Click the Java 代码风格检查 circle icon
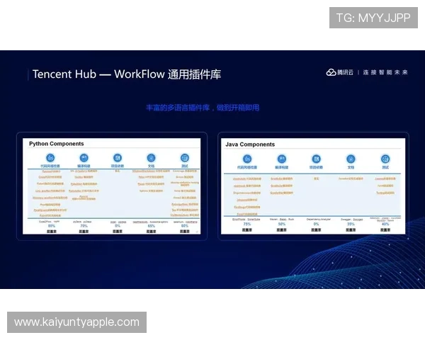The height and width of the screenshot is (340, 425). tap(247, 159)
